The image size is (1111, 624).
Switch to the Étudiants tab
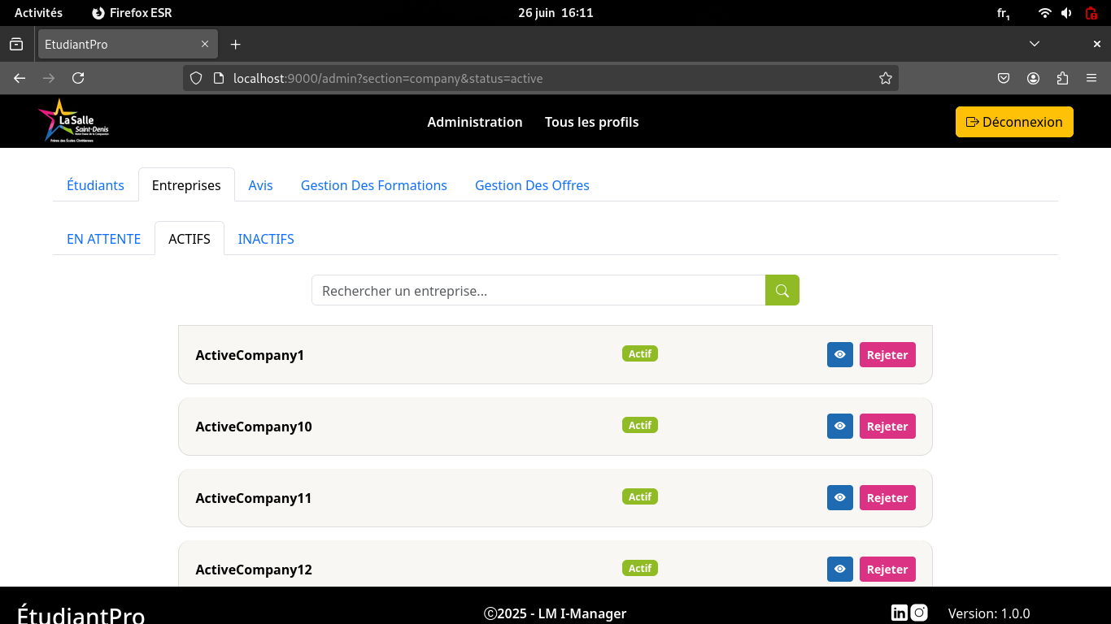[95, 185]
